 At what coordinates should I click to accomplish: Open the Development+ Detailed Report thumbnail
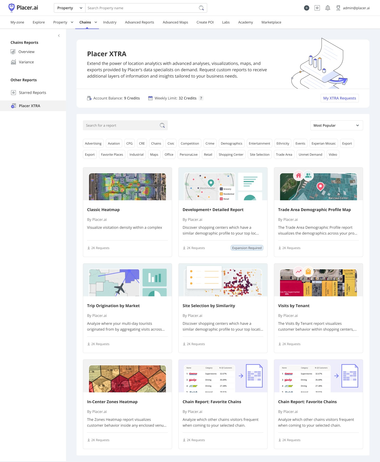point(223,184)
